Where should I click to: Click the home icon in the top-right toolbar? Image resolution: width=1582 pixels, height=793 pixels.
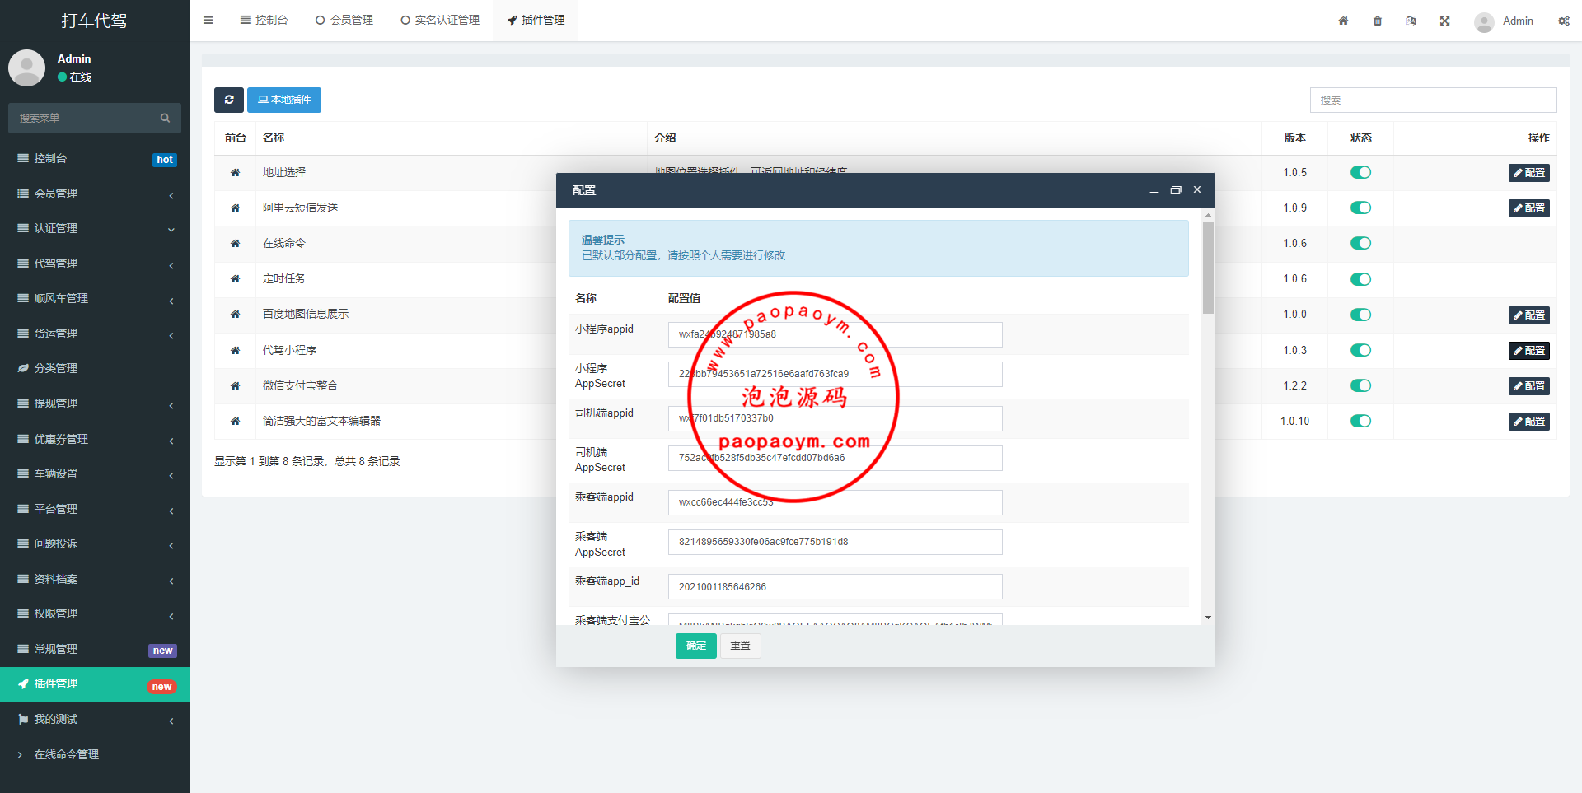pos(1343,21)
